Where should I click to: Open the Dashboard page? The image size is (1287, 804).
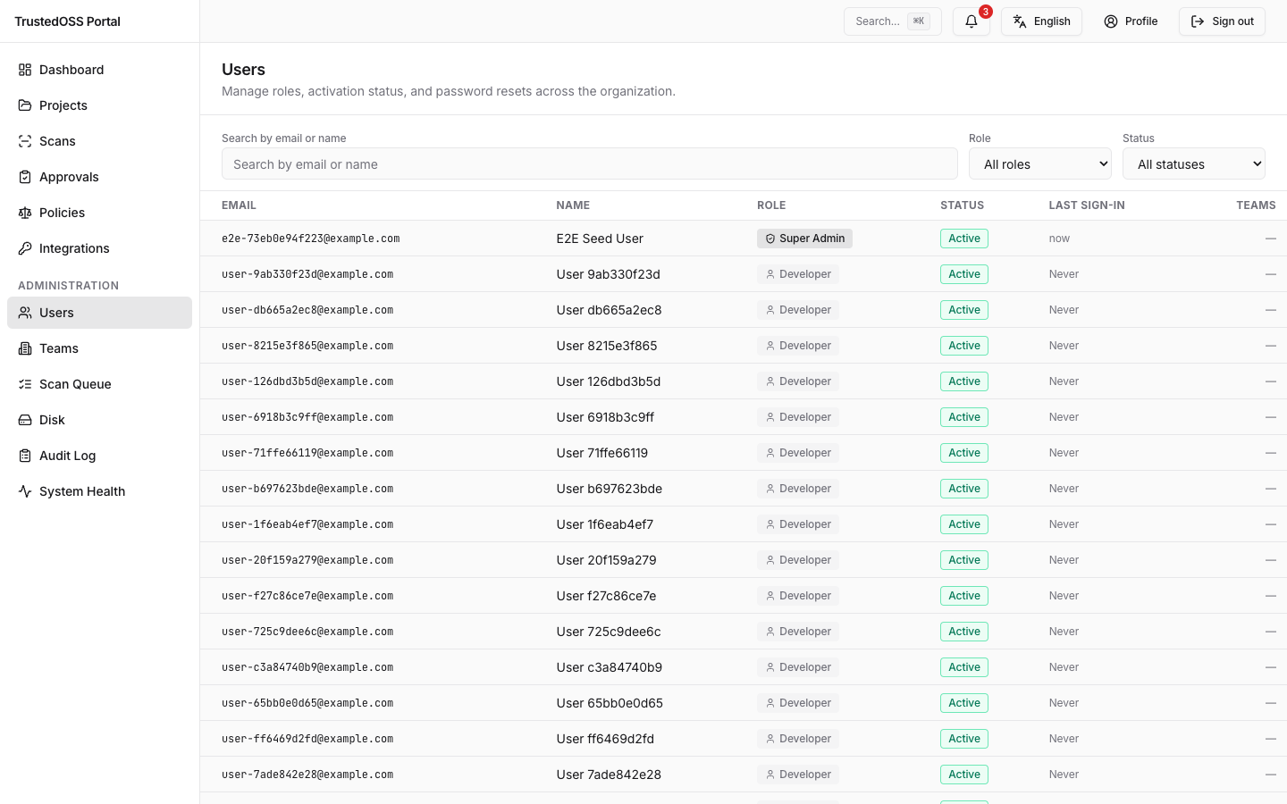[99, 70]
